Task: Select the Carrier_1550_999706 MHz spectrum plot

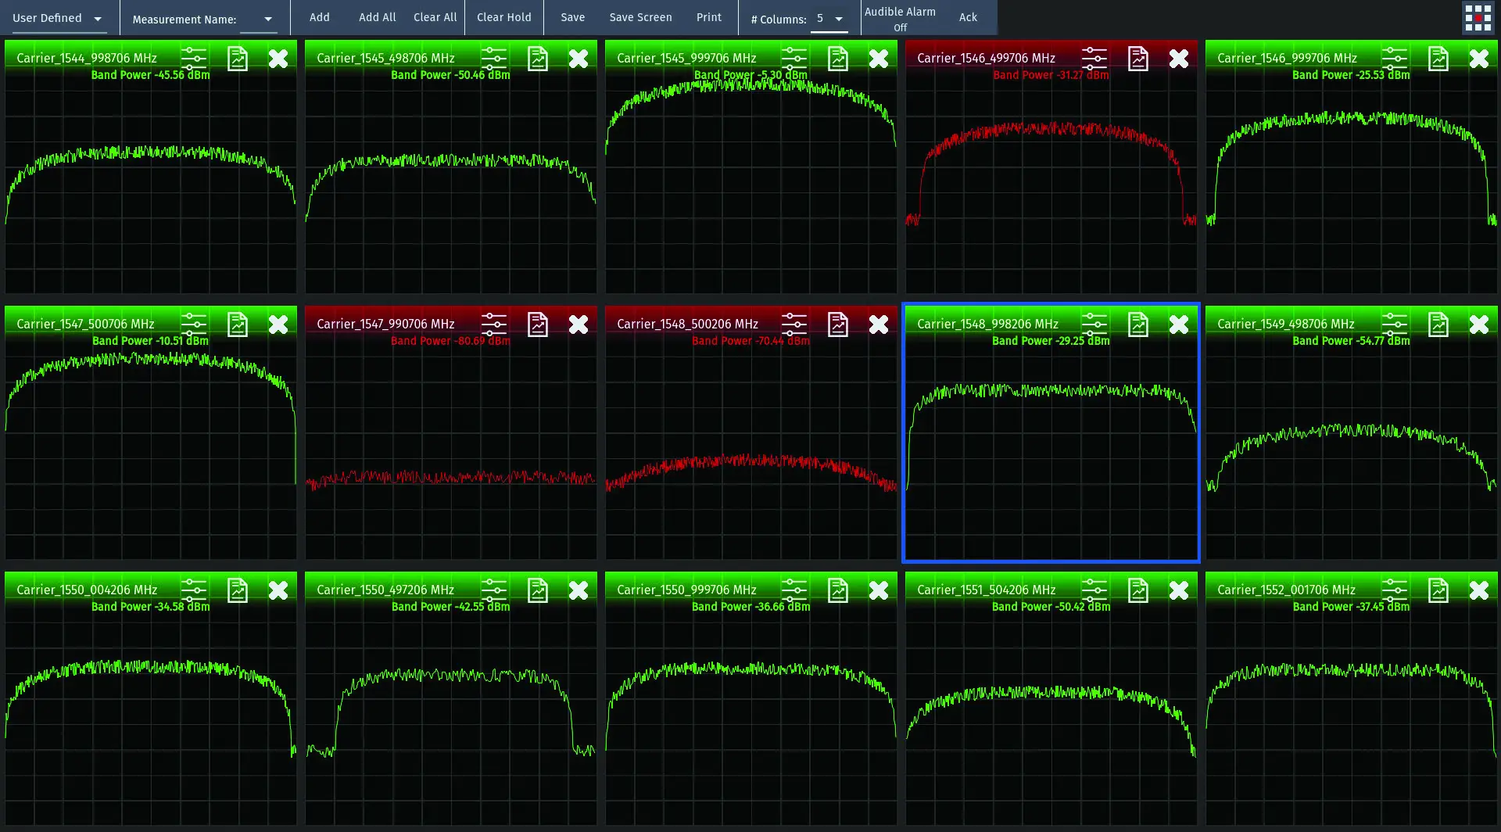Action: coord(750,712)
